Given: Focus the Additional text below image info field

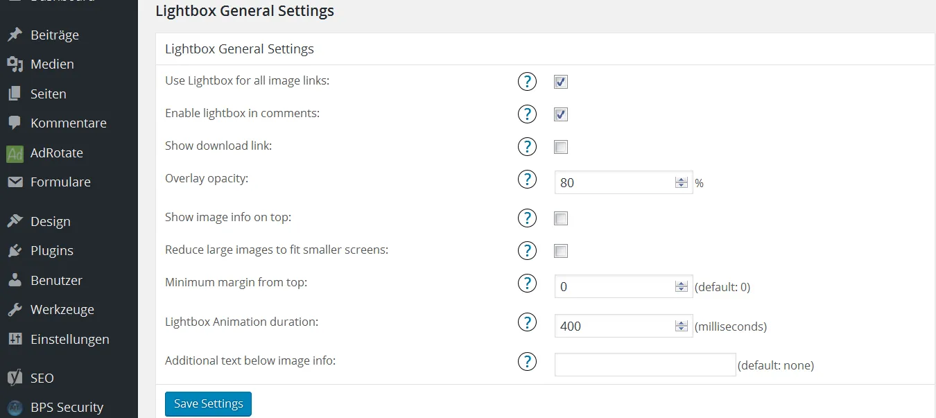Looking at the screenshot, I should pyautogui.click(x=645, y=365).
